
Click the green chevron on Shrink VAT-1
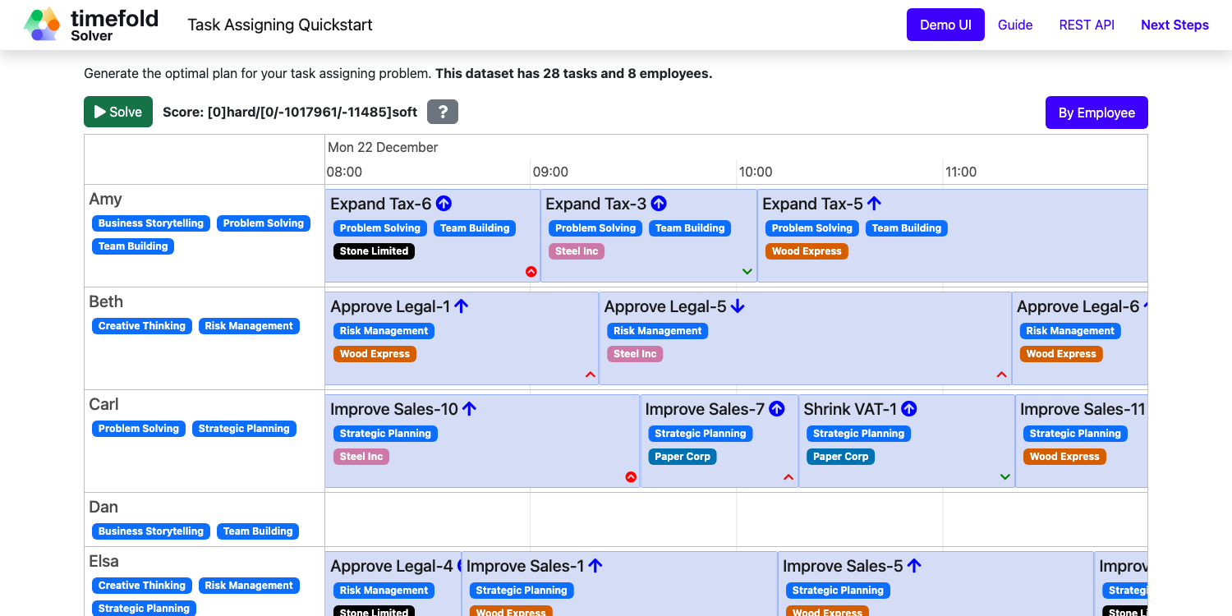(x=1005, y=476)
